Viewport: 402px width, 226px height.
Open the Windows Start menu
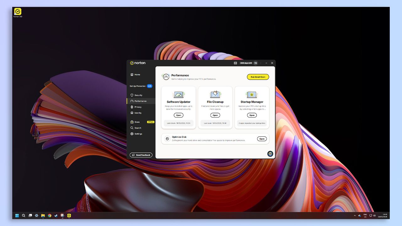[17, 215]
